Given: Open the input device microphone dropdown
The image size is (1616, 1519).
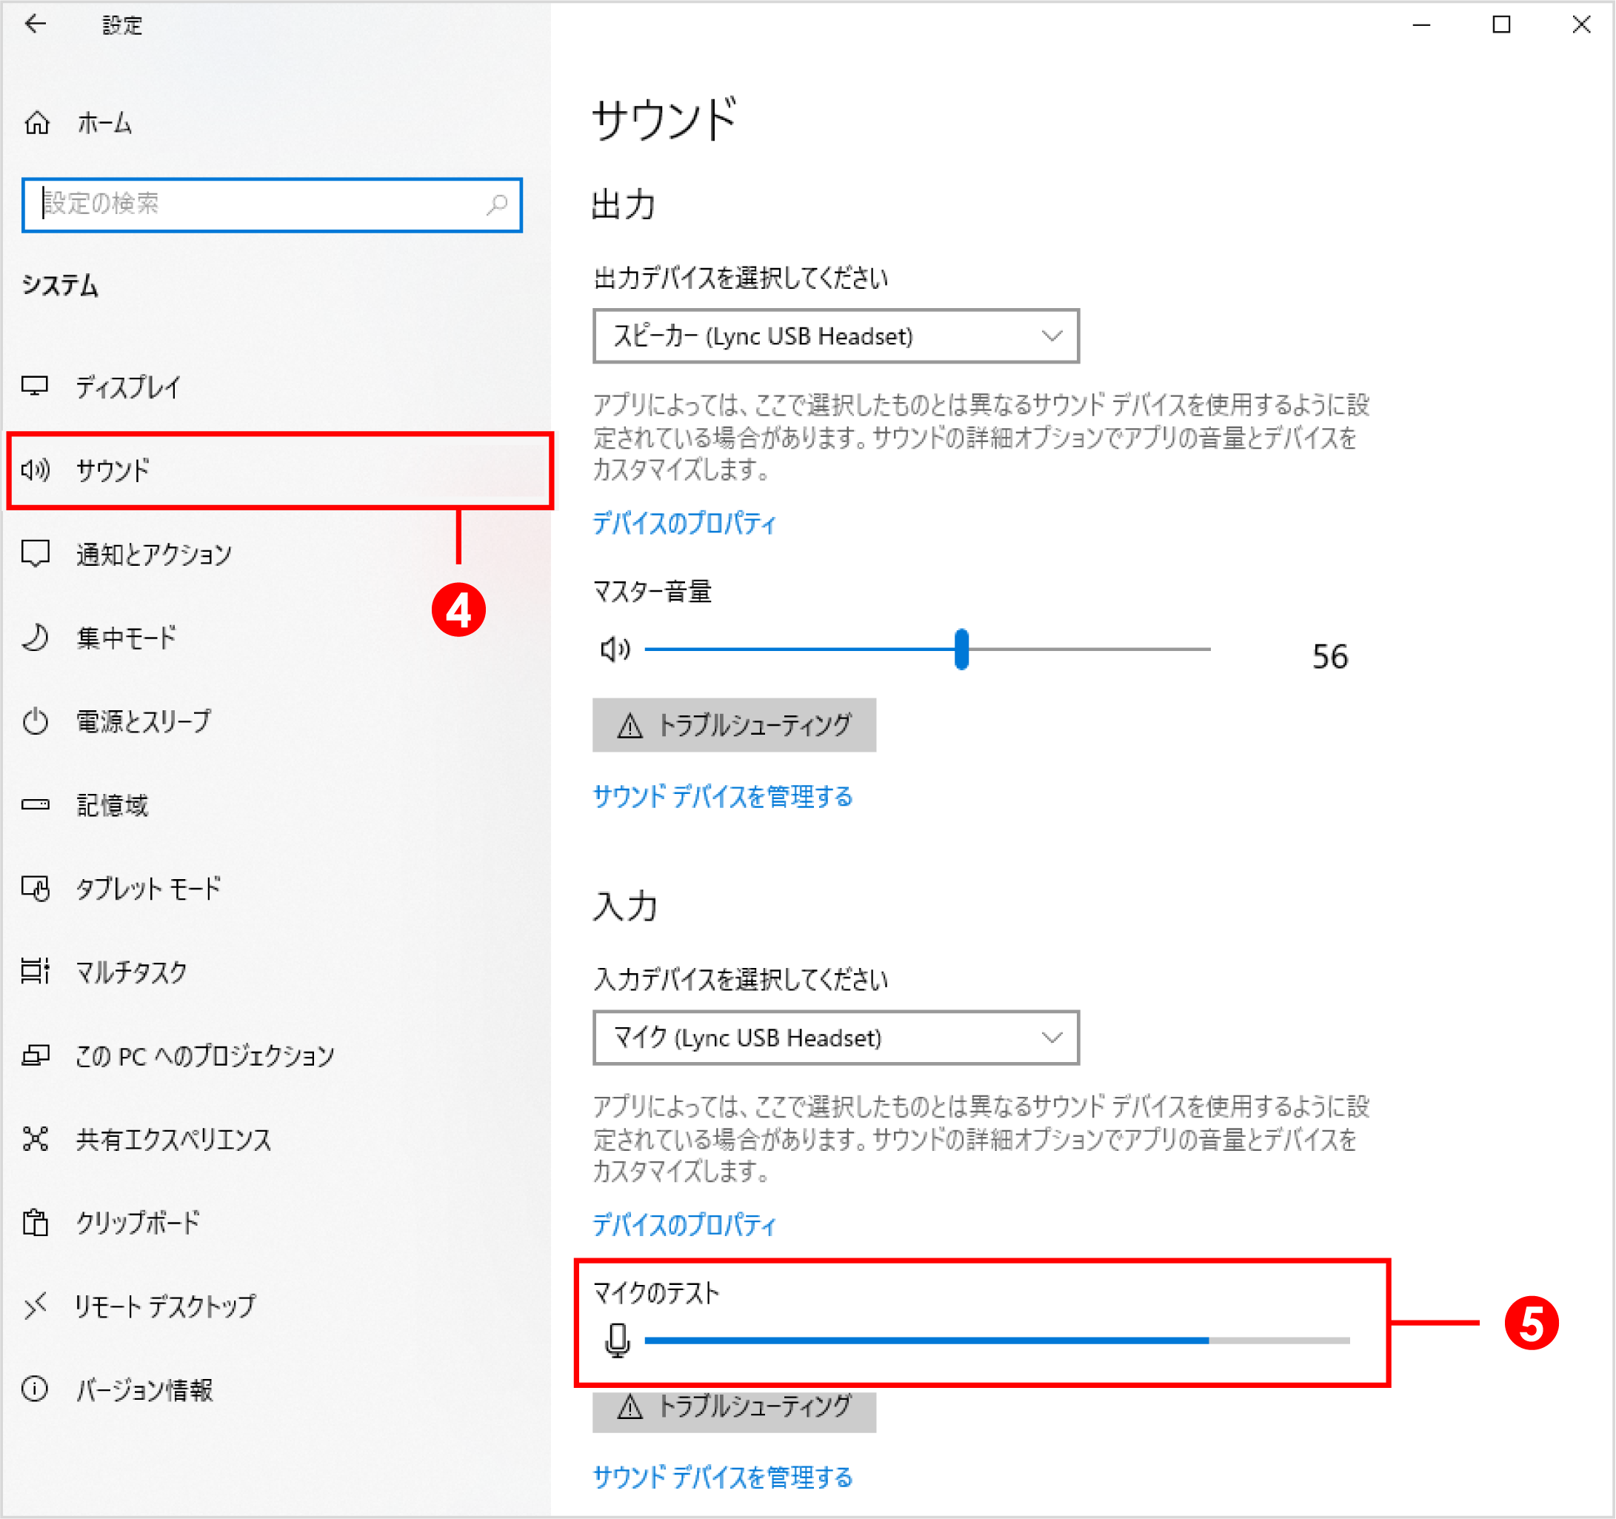Looking at the screenshot, I should 835,1038.
